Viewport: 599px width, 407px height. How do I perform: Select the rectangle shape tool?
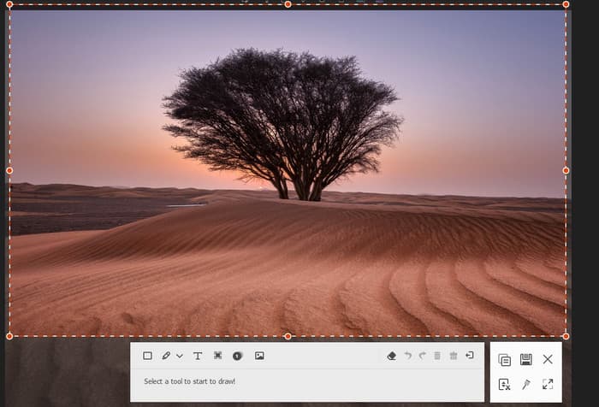[x=147, y=356]
